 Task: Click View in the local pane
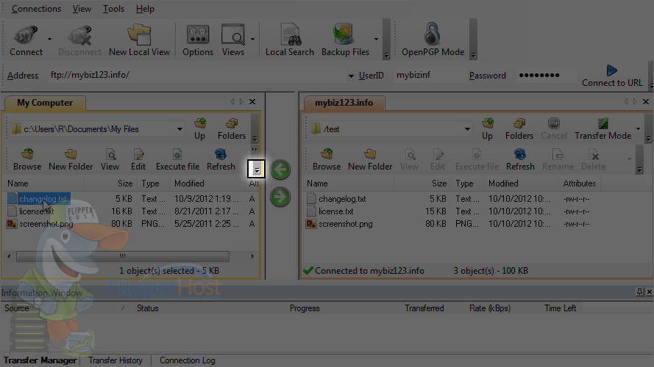[x=110, y=160]
